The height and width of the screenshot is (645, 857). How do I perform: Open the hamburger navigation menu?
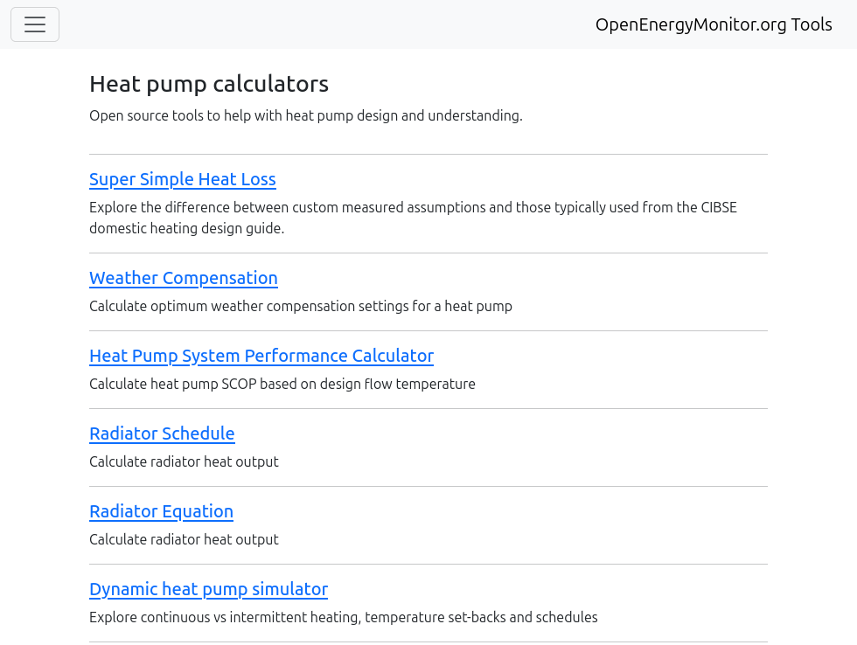point(35,24)
